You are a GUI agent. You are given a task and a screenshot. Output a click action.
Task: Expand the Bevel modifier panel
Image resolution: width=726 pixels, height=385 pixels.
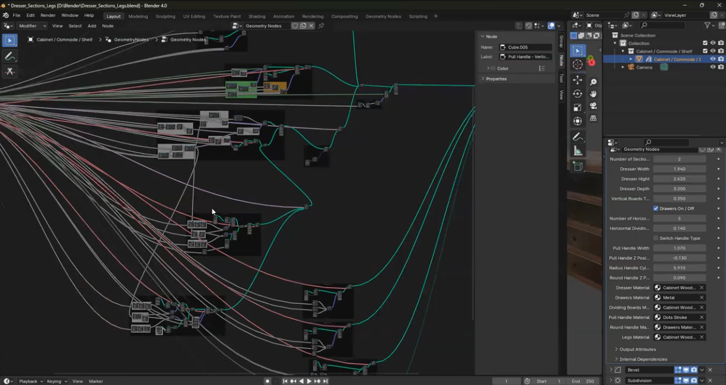611,370
